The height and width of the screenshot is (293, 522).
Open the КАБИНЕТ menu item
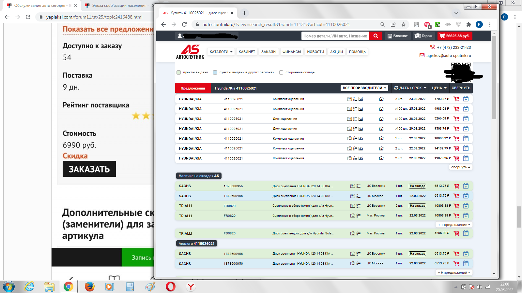coord(247,52)
